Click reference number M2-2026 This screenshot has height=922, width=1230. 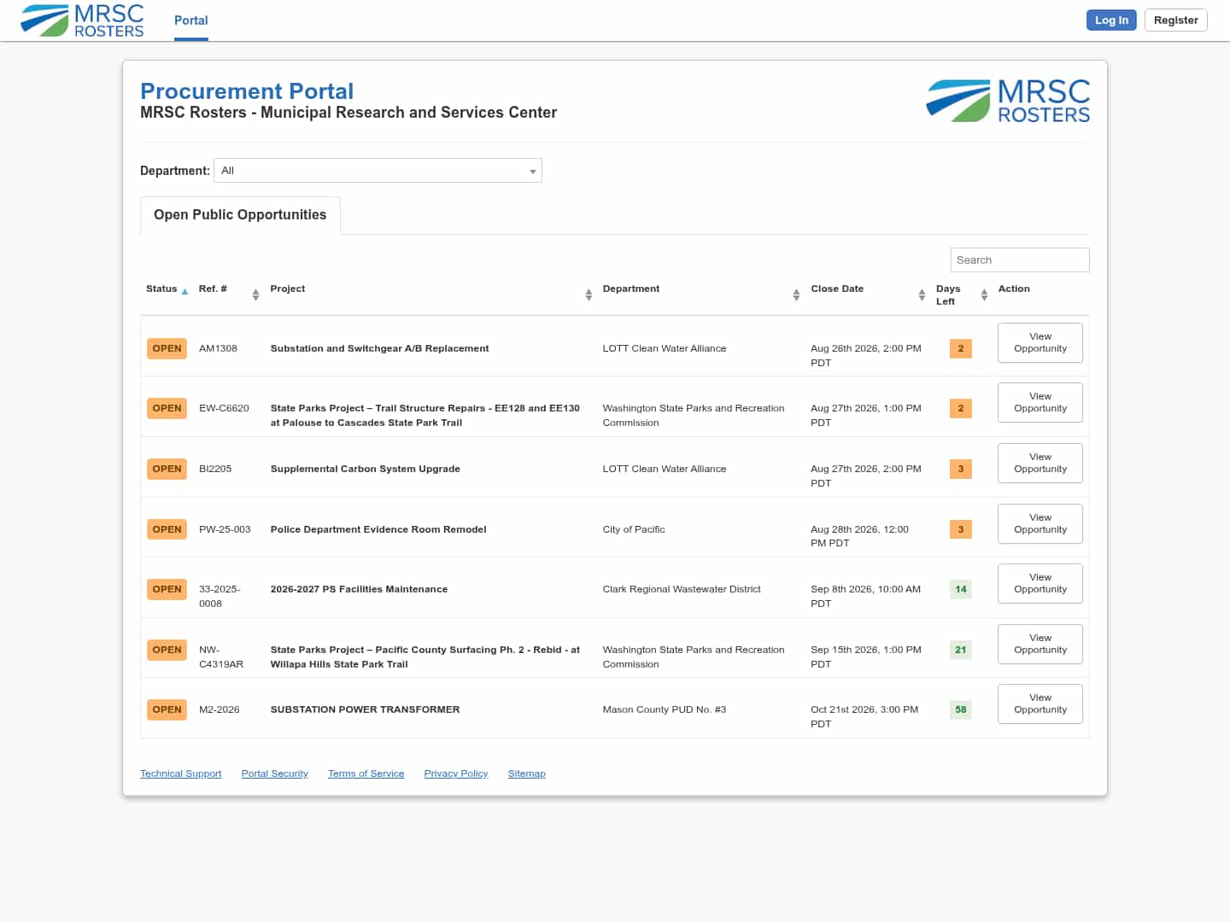[220, 709]
